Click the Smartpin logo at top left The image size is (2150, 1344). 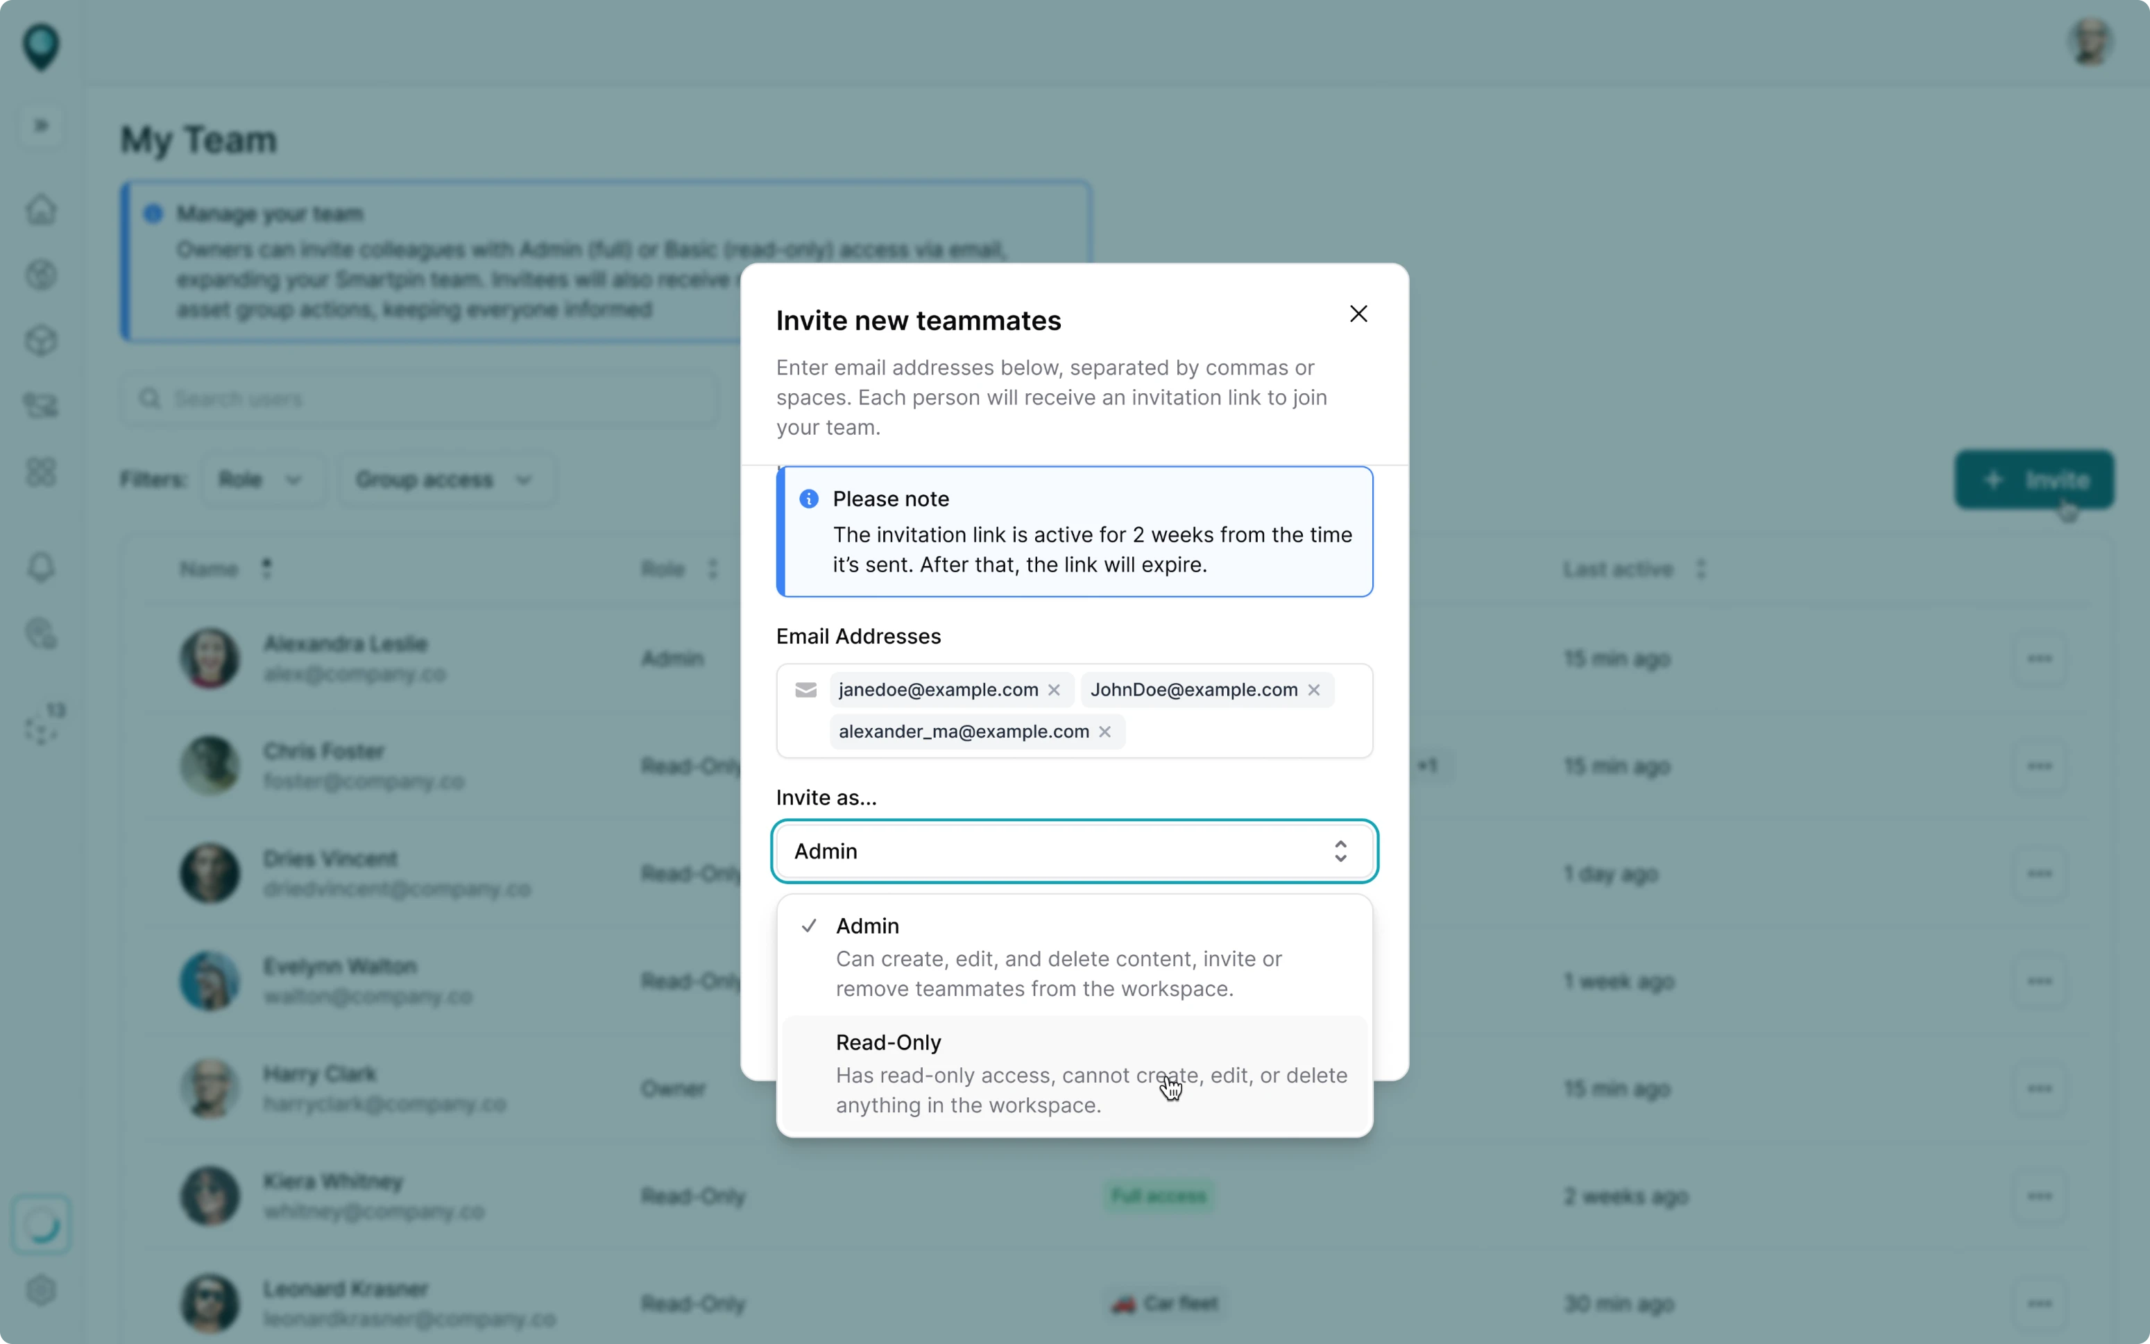pyautogui.click(x=40, y=49)
